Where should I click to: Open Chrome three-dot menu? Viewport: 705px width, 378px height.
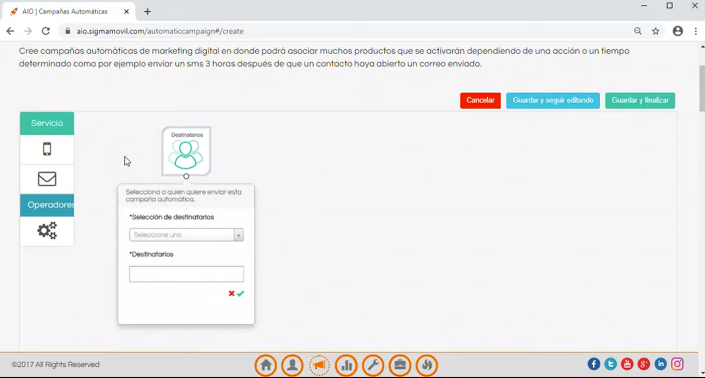click(696, 31)
